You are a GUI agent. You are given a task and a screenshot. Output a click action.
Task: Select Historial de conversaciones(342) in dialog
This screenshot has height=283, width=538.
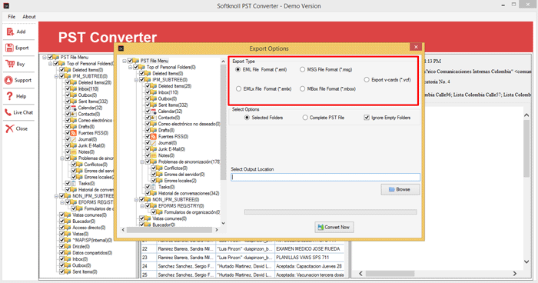(189, 193)
